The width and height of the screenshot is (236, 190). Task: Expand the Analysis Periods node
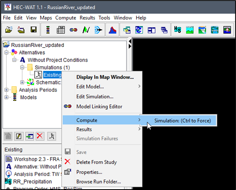tap(6, 90)
